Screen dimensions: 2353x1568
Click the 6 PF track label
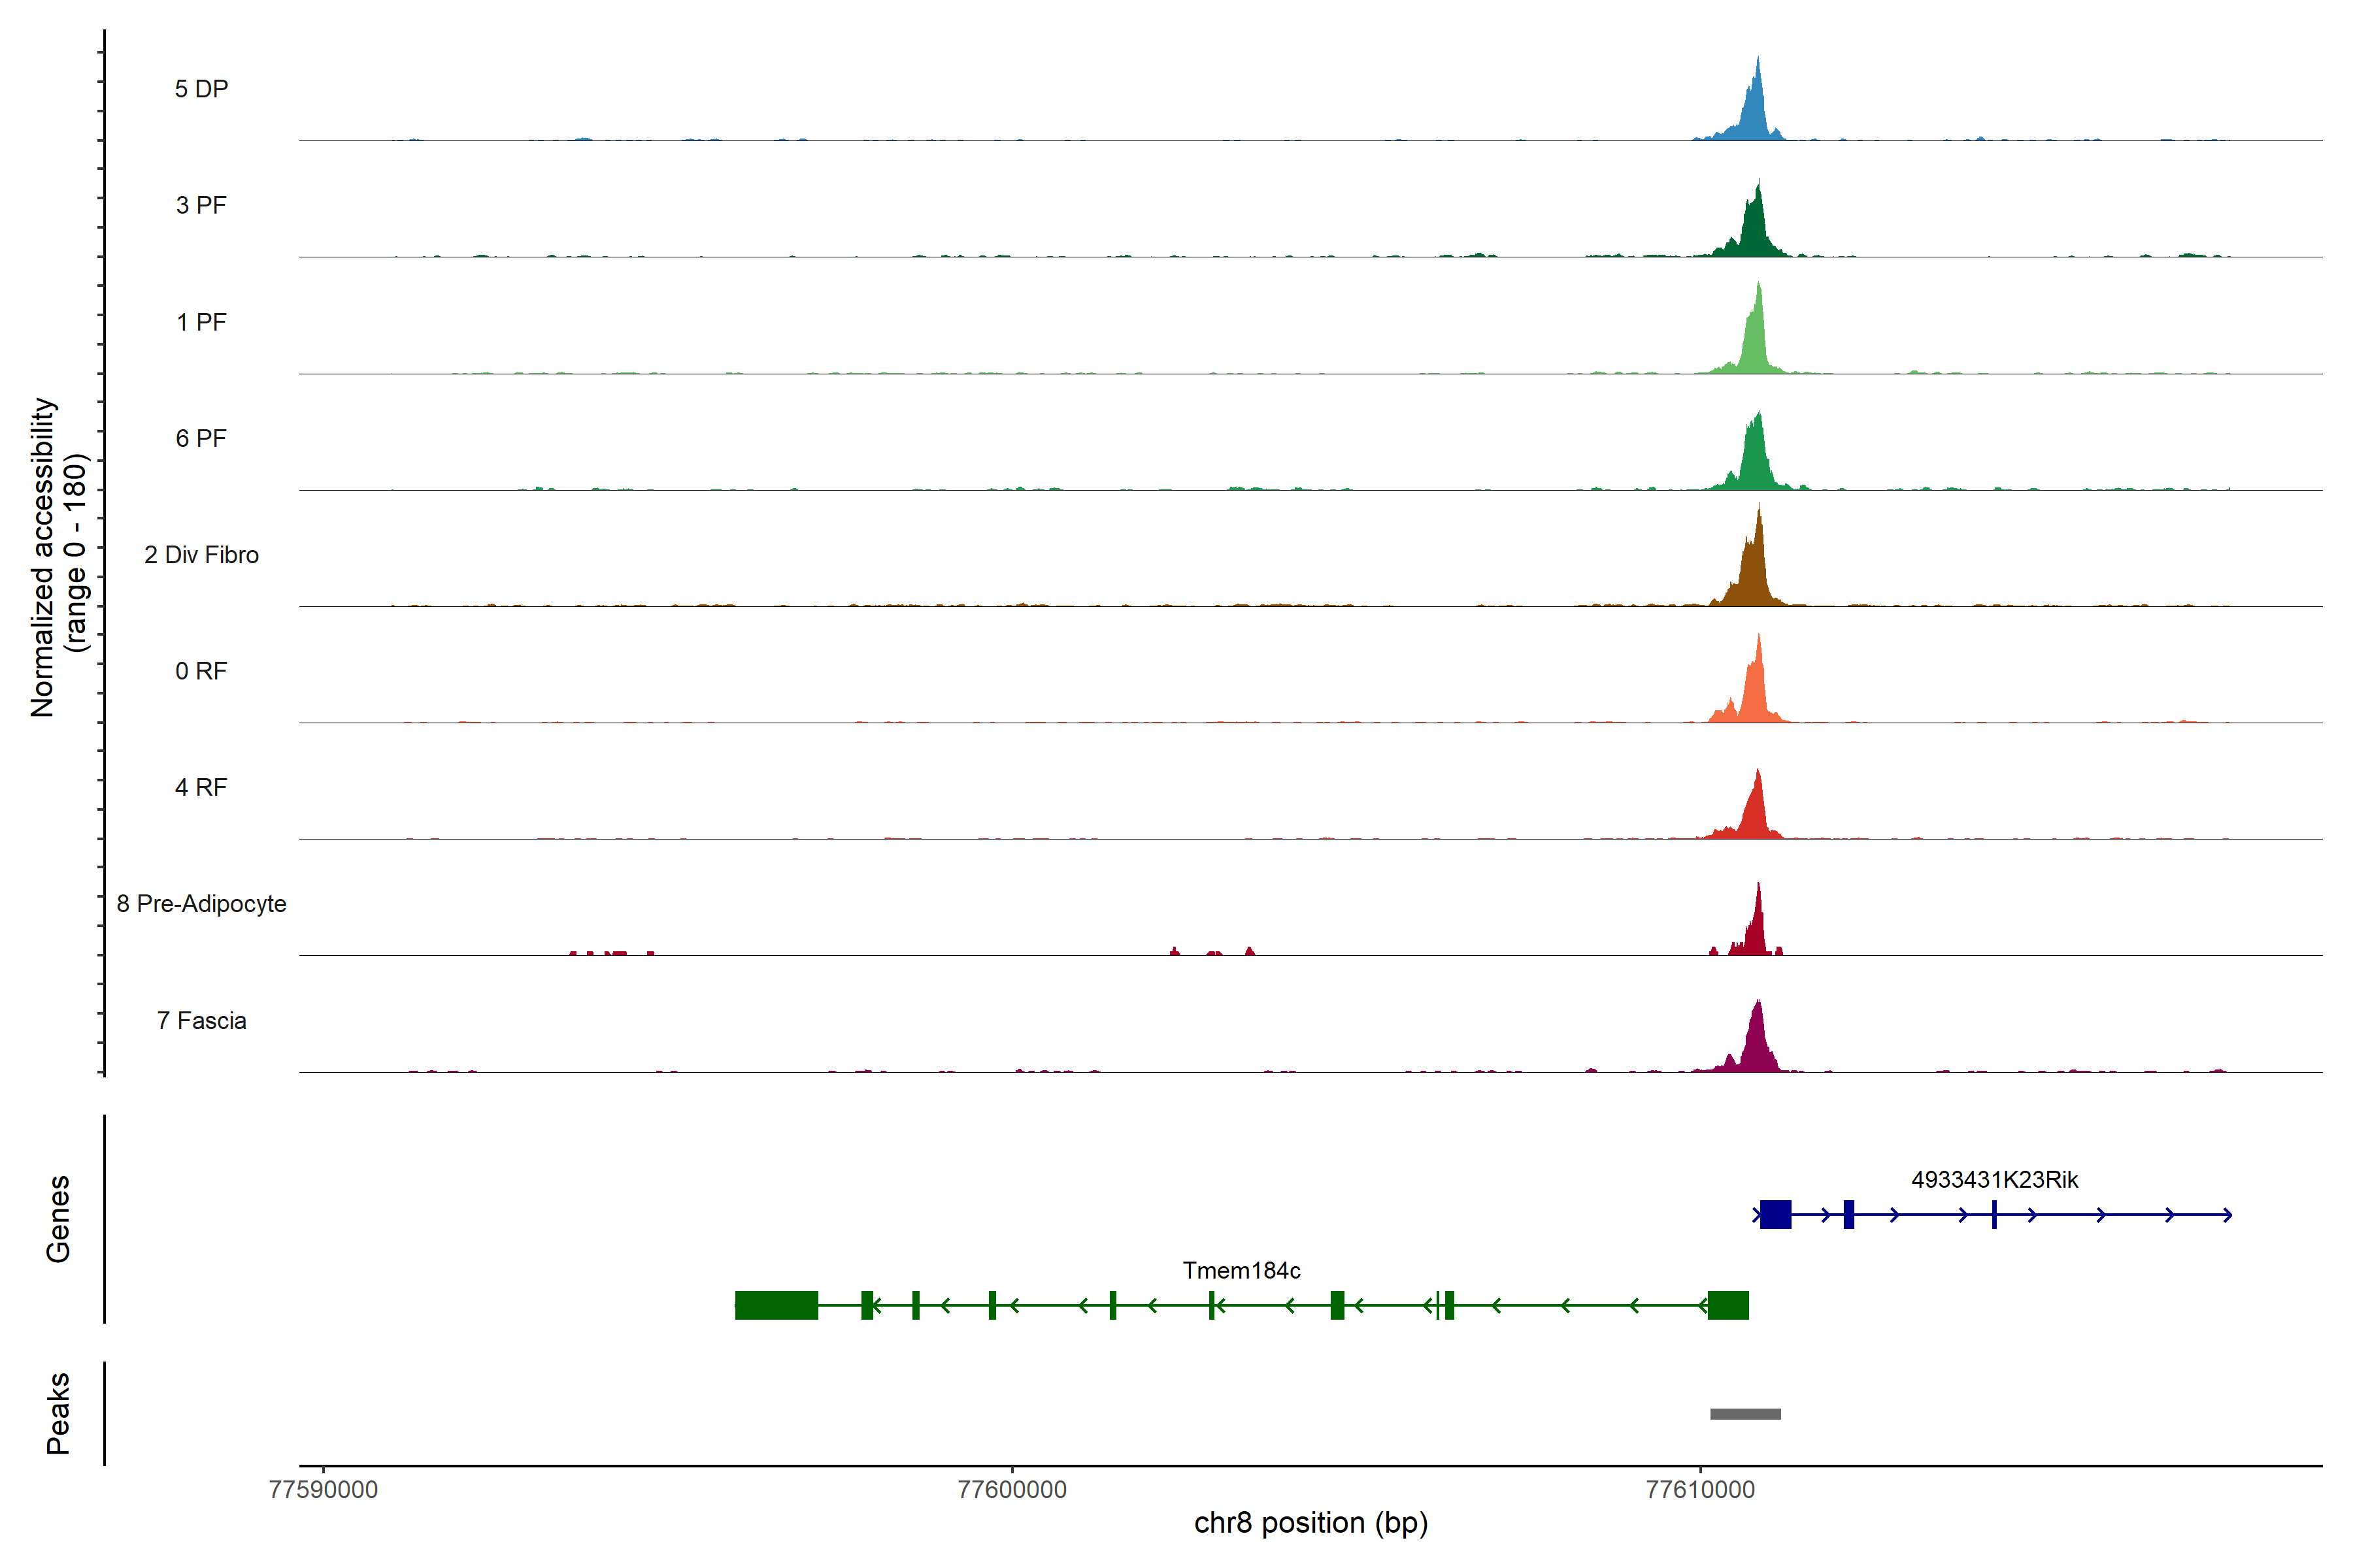(x=201, y=438)
